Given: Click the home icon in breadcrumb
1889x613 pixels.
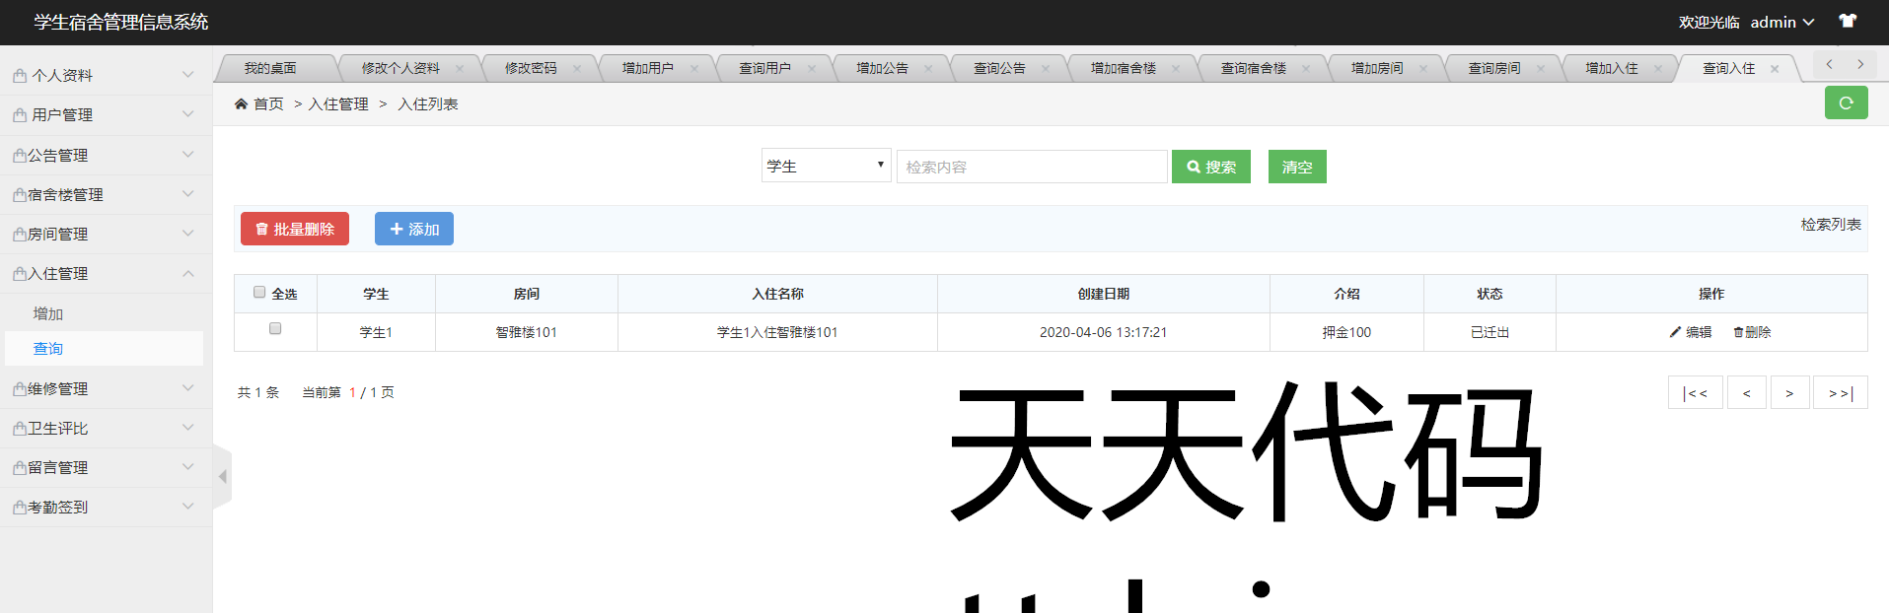Looking at the screenshot, I should click(241, 103).
